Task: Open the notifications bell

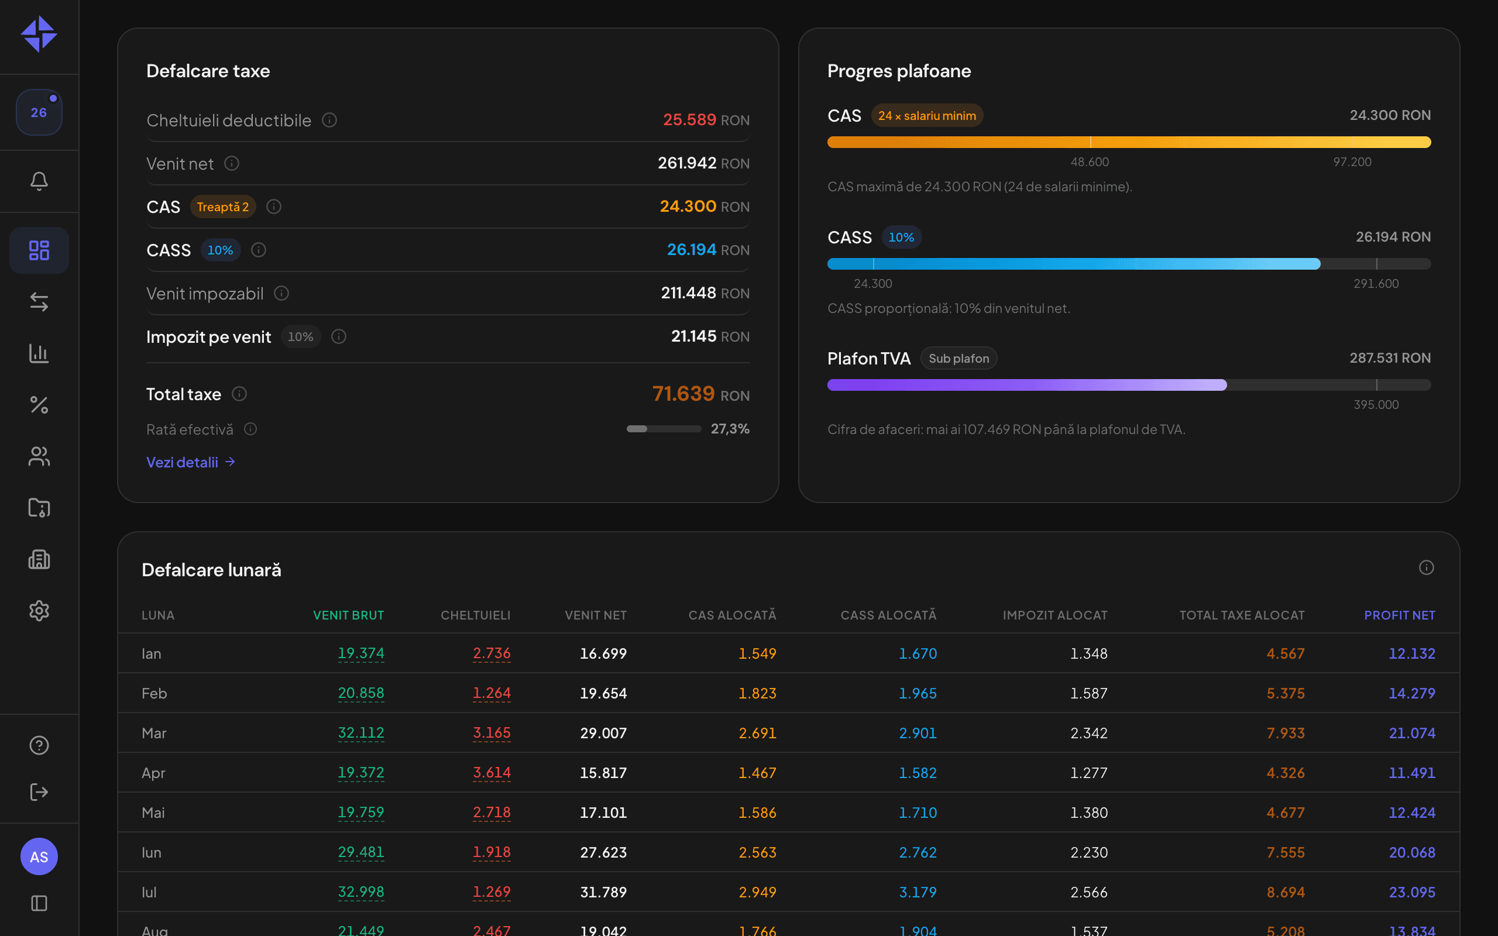Action: tap(39, 181)
